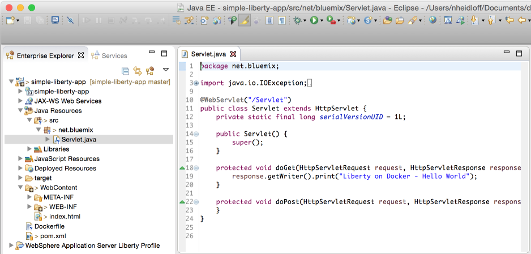Open the Debug dropdown arrow
Image resolution: width=531 pixels, height=254 pixels.
[x=305, y=21]
